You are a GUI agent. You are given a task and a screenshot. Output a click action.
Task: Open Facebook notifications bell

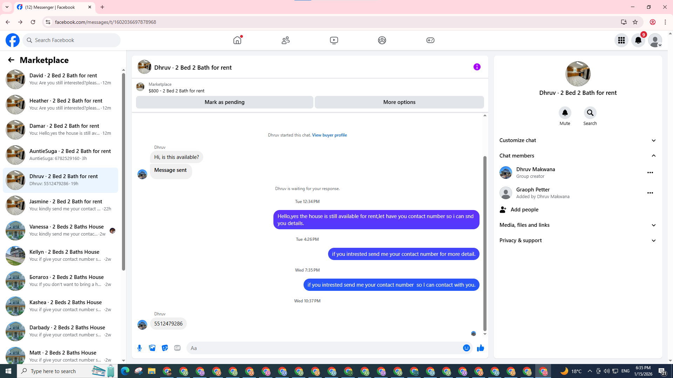click(638, 40)
